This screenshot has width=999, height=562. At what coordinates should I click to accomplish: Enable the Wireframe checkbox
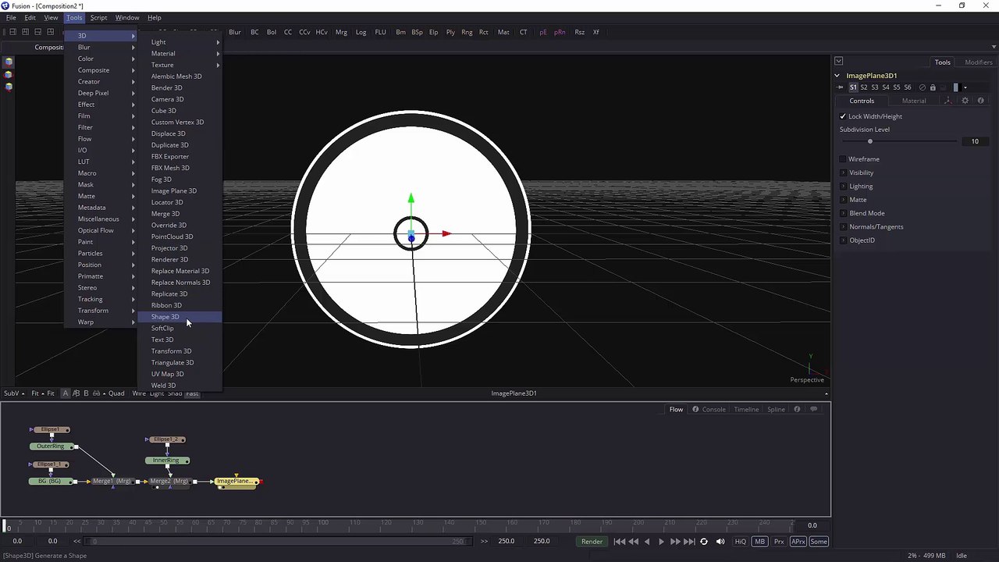point(843,159)
